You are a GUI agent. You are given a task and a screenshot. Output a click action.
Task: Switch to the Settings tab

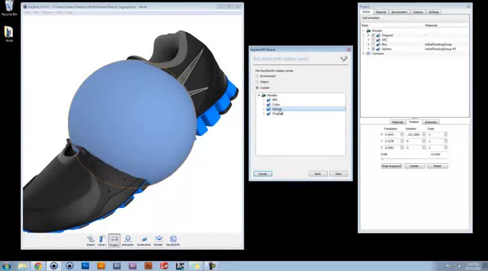pyautogui.click(x=434, y=12)
